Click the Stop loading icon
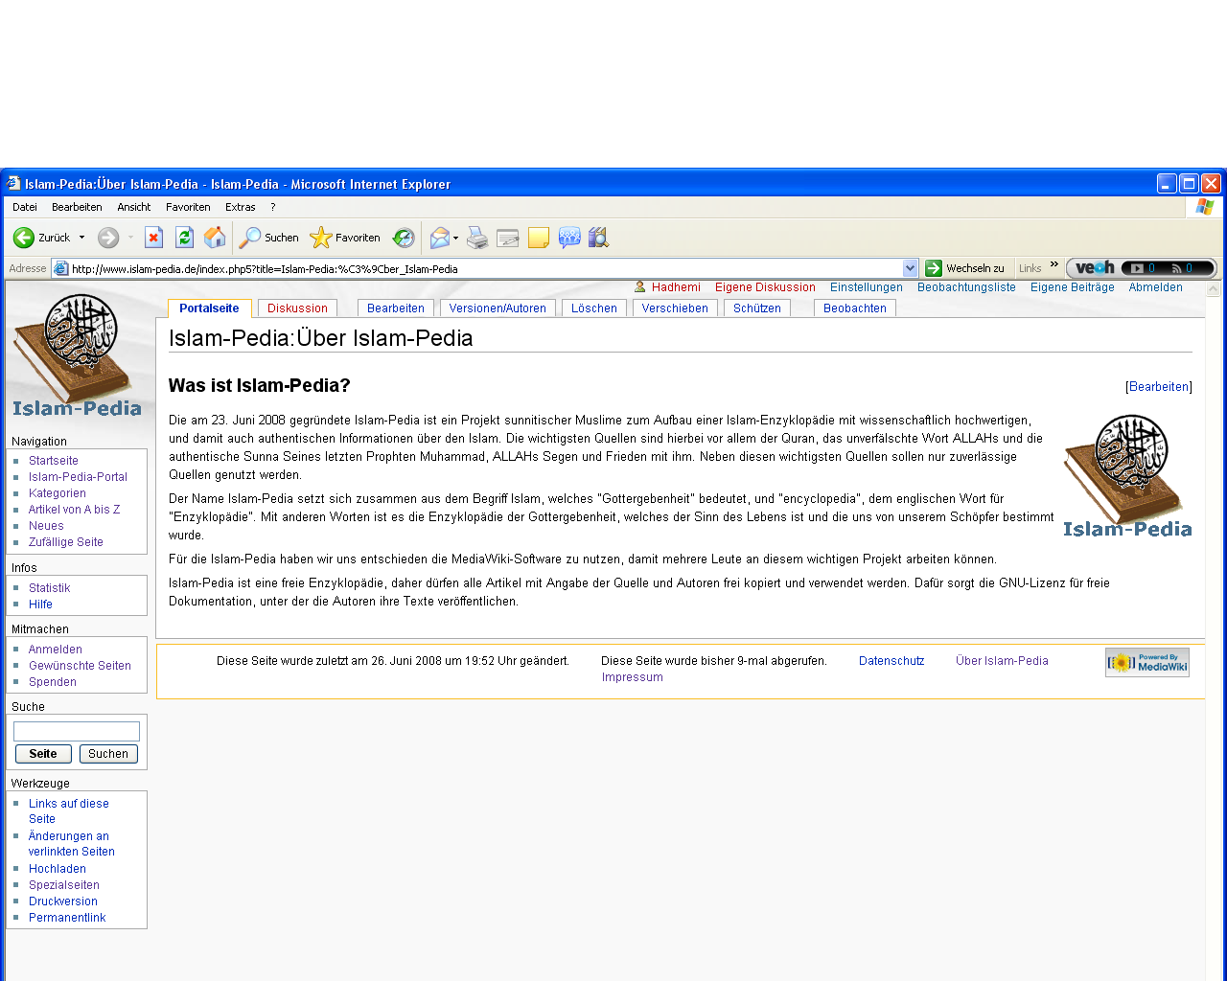1227x981 pixels. pyautogui.click(x=153, y=238)
